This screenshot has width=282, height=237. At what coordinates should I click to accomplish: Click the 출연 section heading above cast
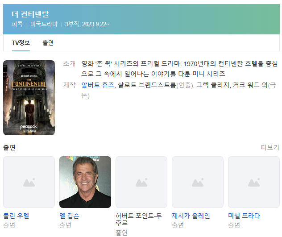9,147
